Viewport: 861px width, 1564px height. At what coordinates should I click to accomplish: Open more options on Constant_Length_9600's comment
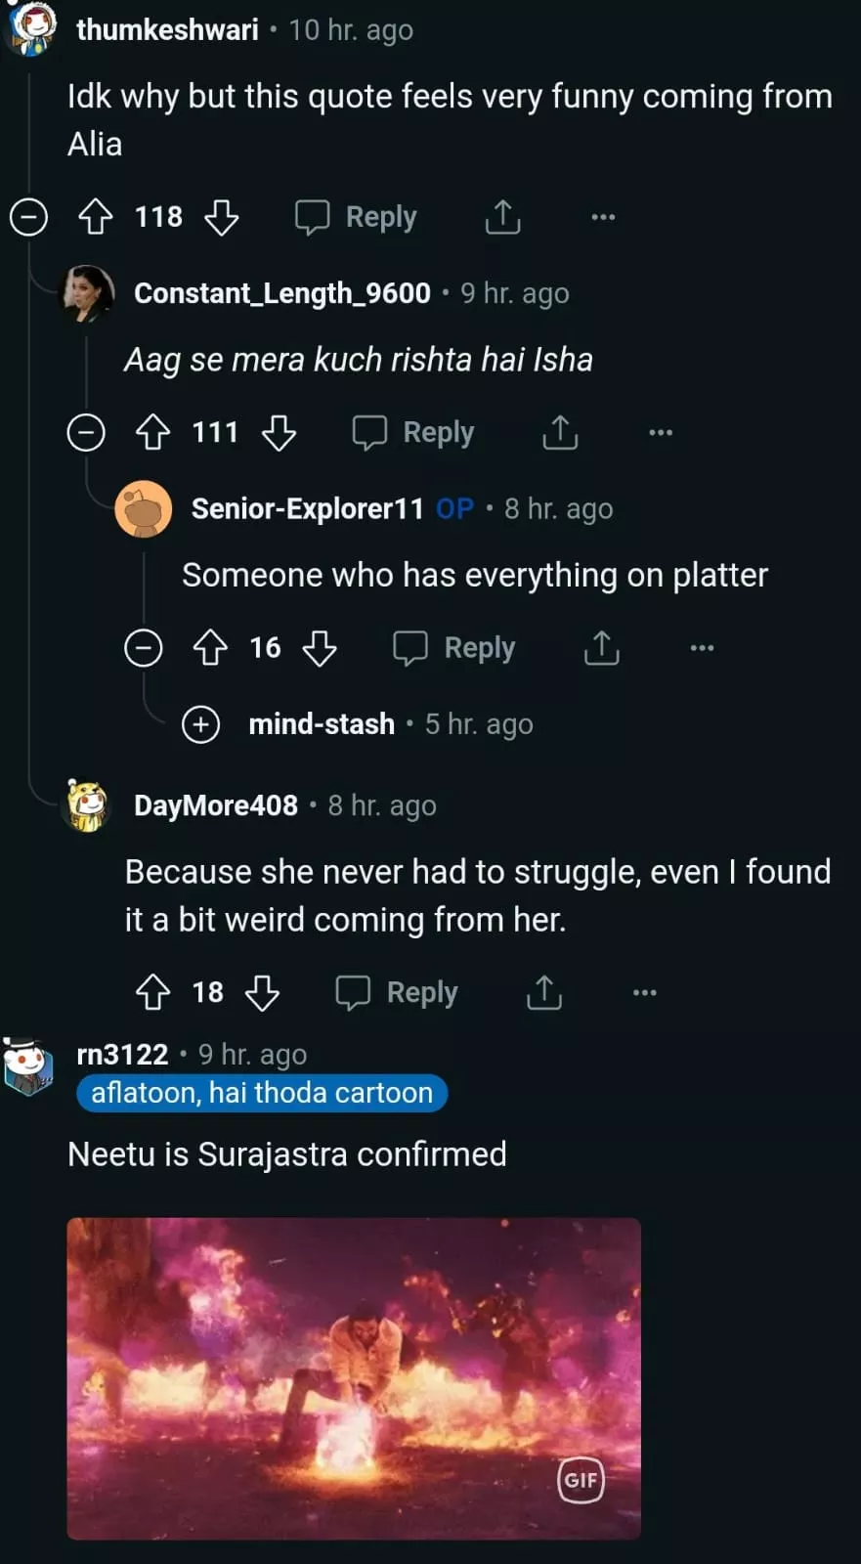[661, 432]
